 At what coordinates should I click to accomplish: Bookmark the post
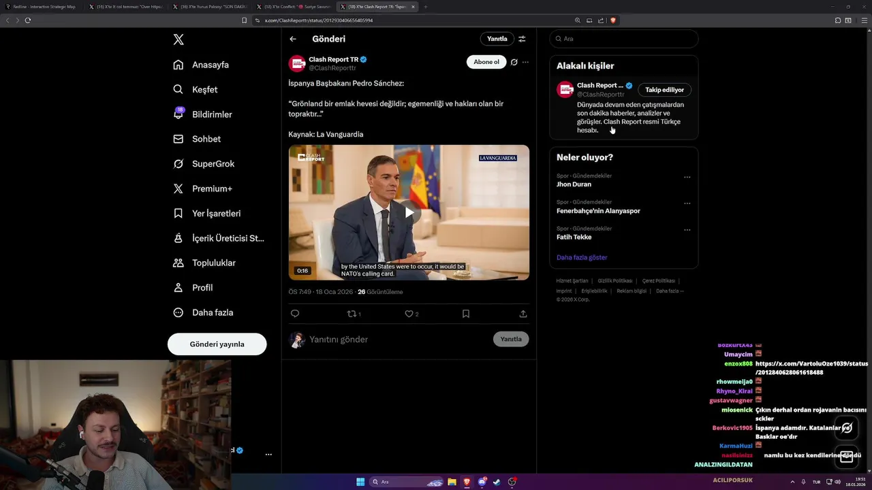coord(466,314)
